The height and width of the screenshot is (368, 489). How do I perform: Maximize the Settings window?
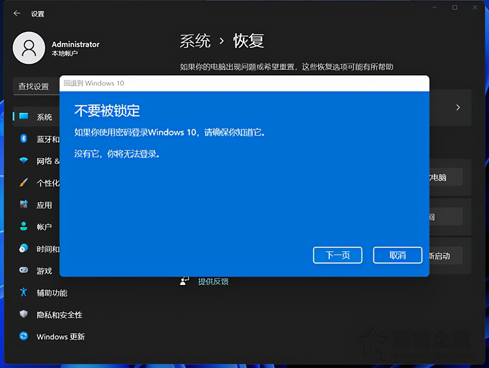tap(455, 7)
